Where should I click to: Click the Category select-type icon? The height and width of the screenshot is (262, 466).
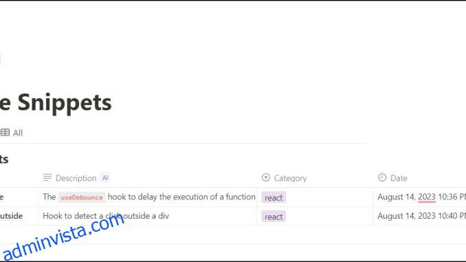point(266,177)
